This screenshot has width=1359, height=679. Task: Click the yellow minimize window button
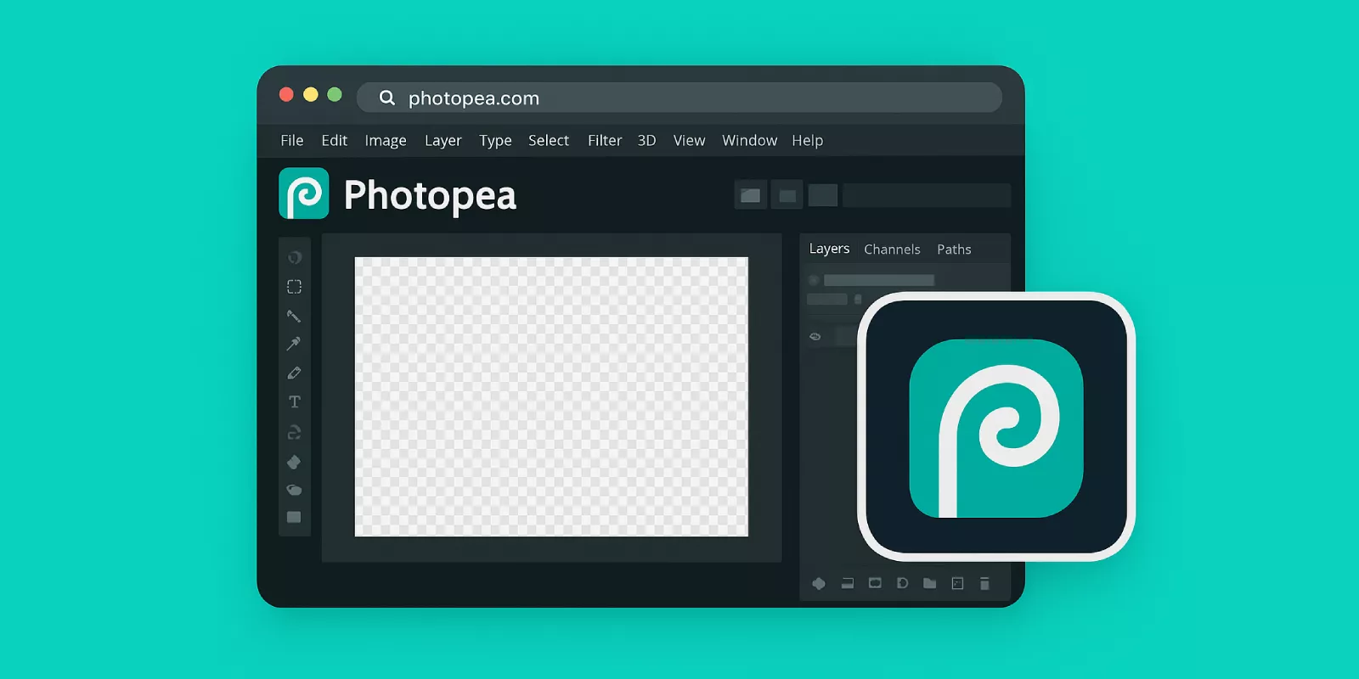pos(311,94)
